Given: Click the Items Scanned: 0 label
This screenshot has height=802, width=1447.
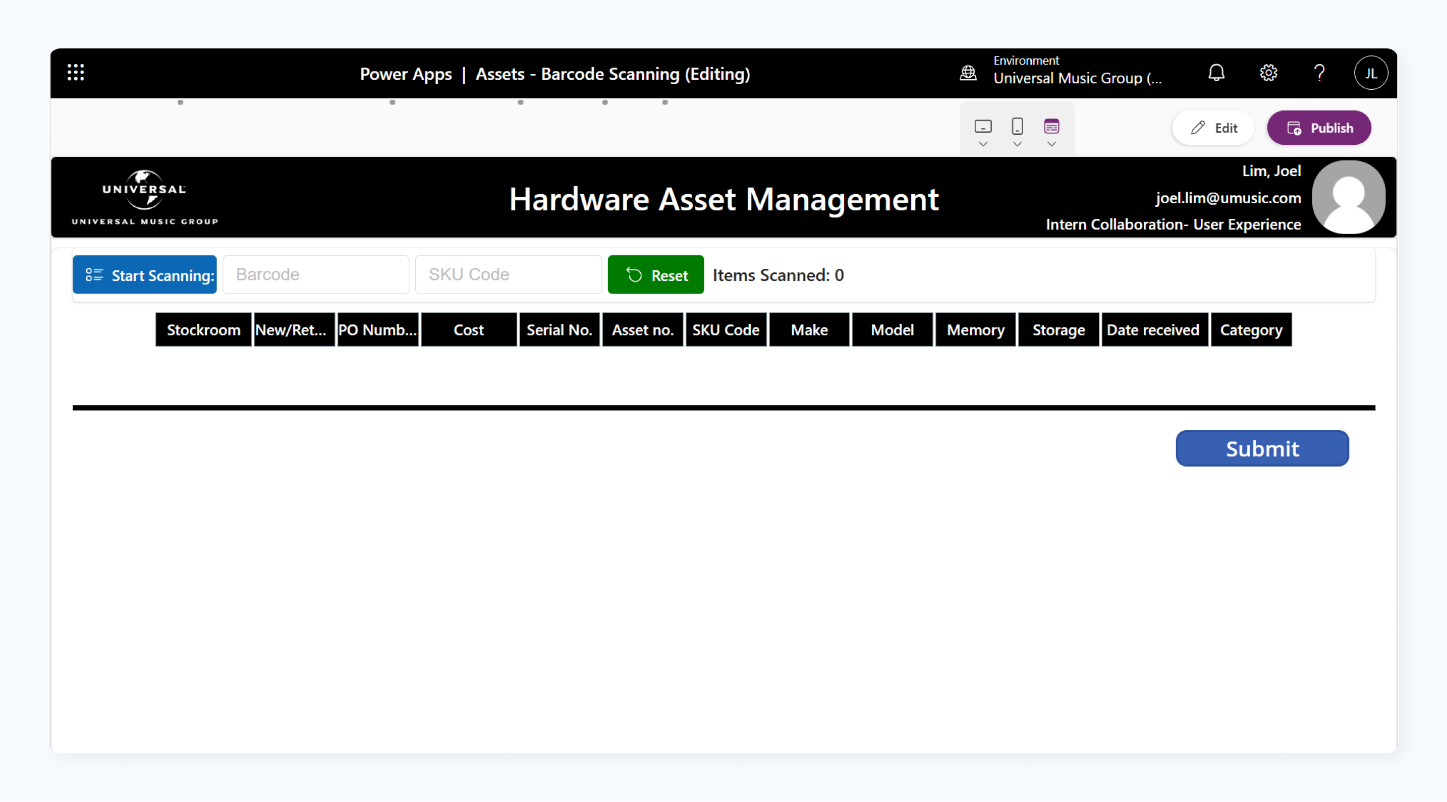Looking at the screenshot, I should tap(778, 275).
